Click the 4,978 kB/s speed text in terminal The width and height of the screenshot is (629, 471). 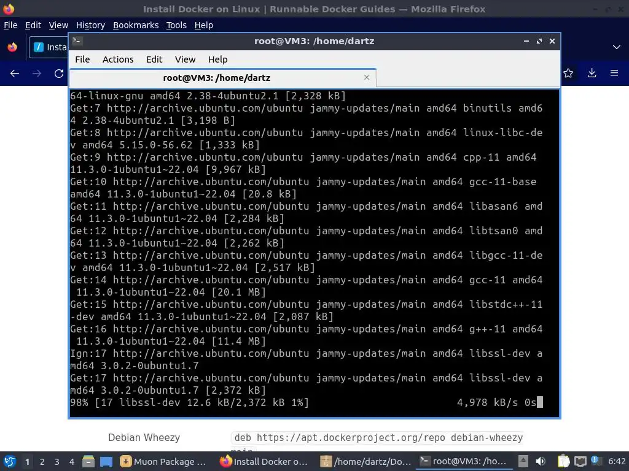(x=487, y=402)
